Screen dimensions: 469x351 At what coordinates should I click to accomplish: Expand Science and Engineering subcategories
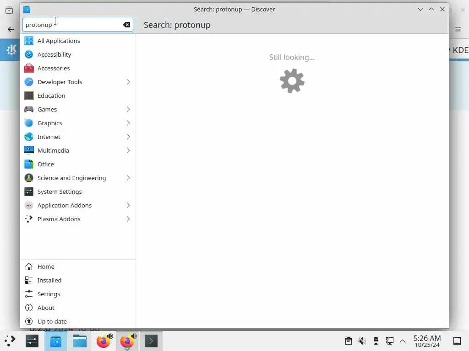(x=128, y=178)
